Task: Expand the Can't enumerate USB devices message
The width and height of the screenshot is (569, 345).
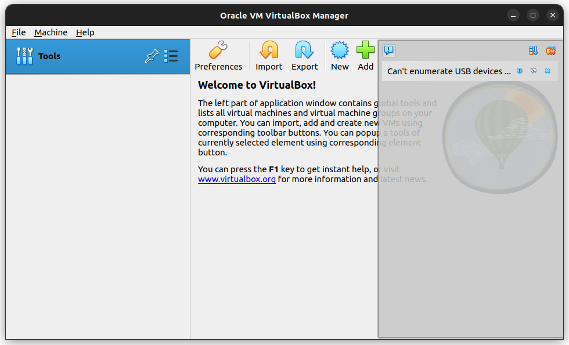Action: 448,71
